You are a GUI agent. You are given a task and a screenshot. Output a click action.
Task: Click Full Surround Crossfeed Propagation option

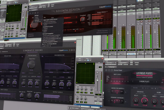click(51, 35)
